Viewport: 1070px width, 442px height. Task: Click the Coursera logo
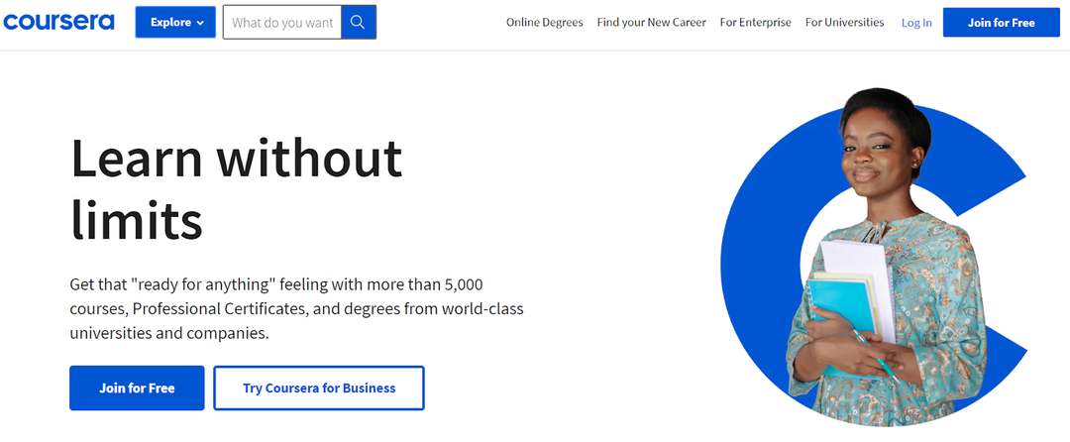coord(58,22)
